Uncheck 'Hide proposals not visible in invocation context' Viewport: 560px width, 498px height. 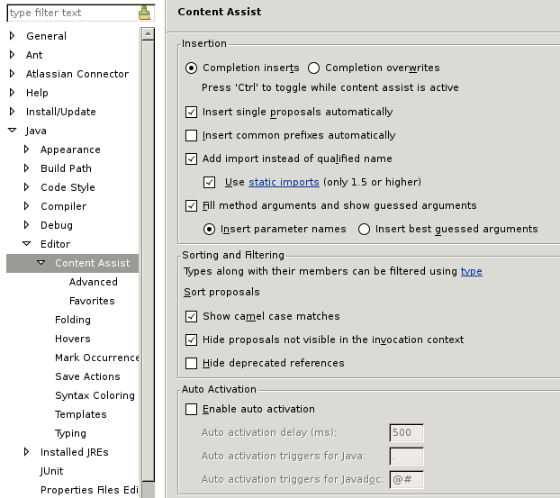click(191, 340)
